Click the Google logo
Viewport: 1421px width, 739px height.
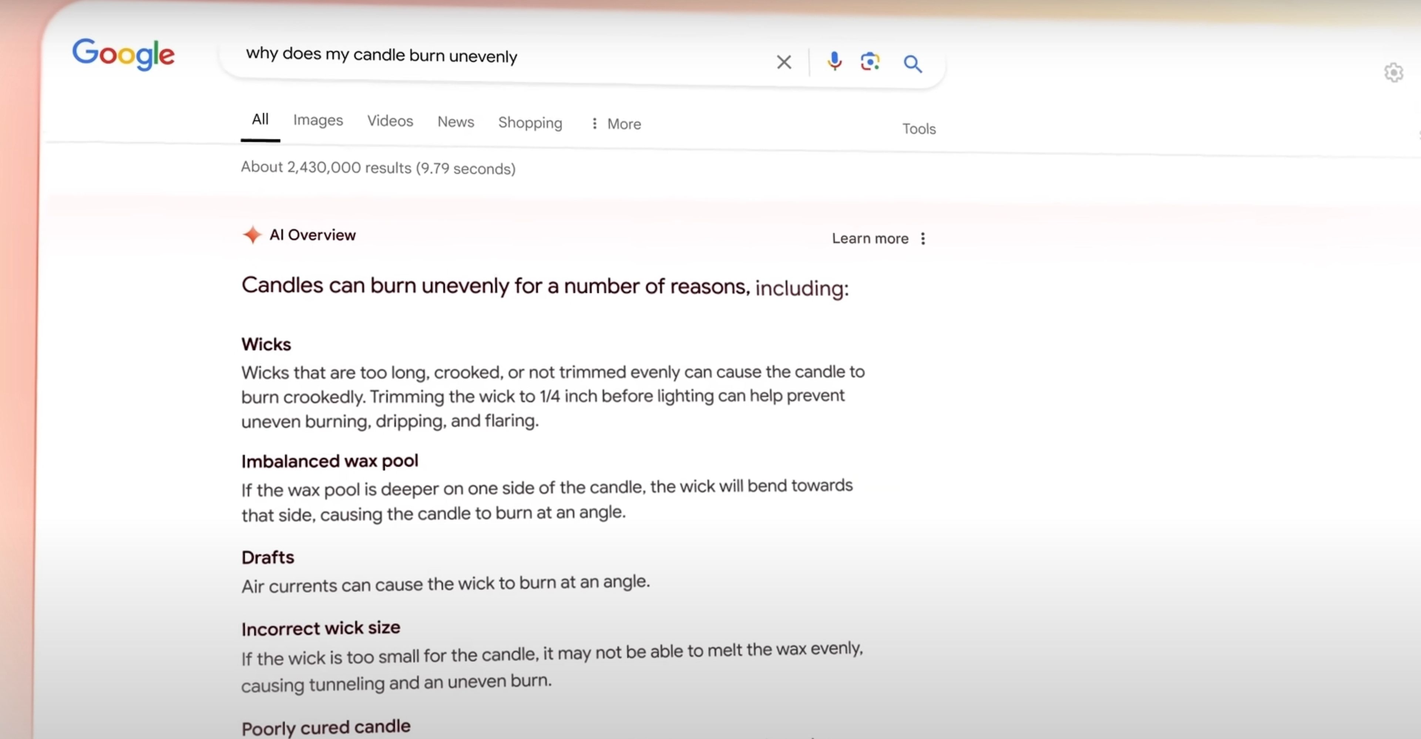coord(124,55)
